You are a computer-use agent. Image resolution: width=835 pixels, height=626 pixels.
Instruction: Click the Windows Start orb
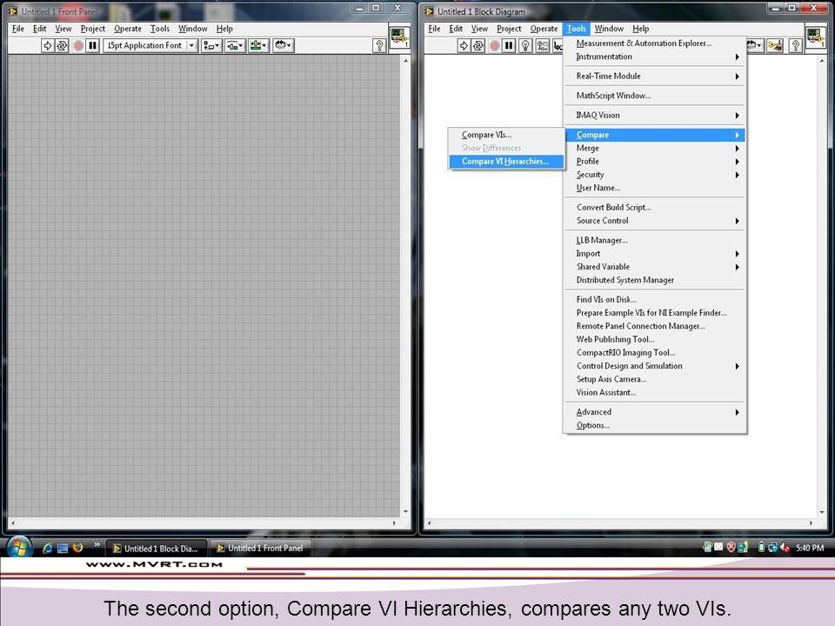click(x=20, y=547)
